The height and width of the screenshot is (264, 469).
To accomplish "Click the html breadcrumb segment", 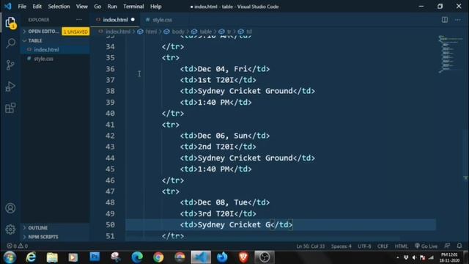I will click(x=152, y=32).
